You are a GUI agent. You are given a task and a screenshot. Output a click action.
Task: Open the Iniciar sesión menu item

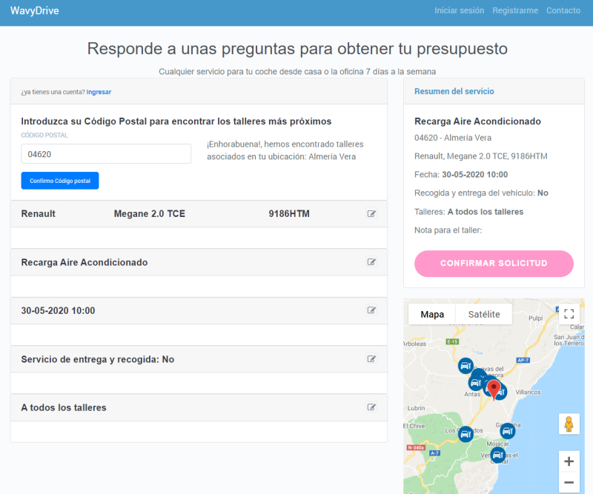pos(460,10)
